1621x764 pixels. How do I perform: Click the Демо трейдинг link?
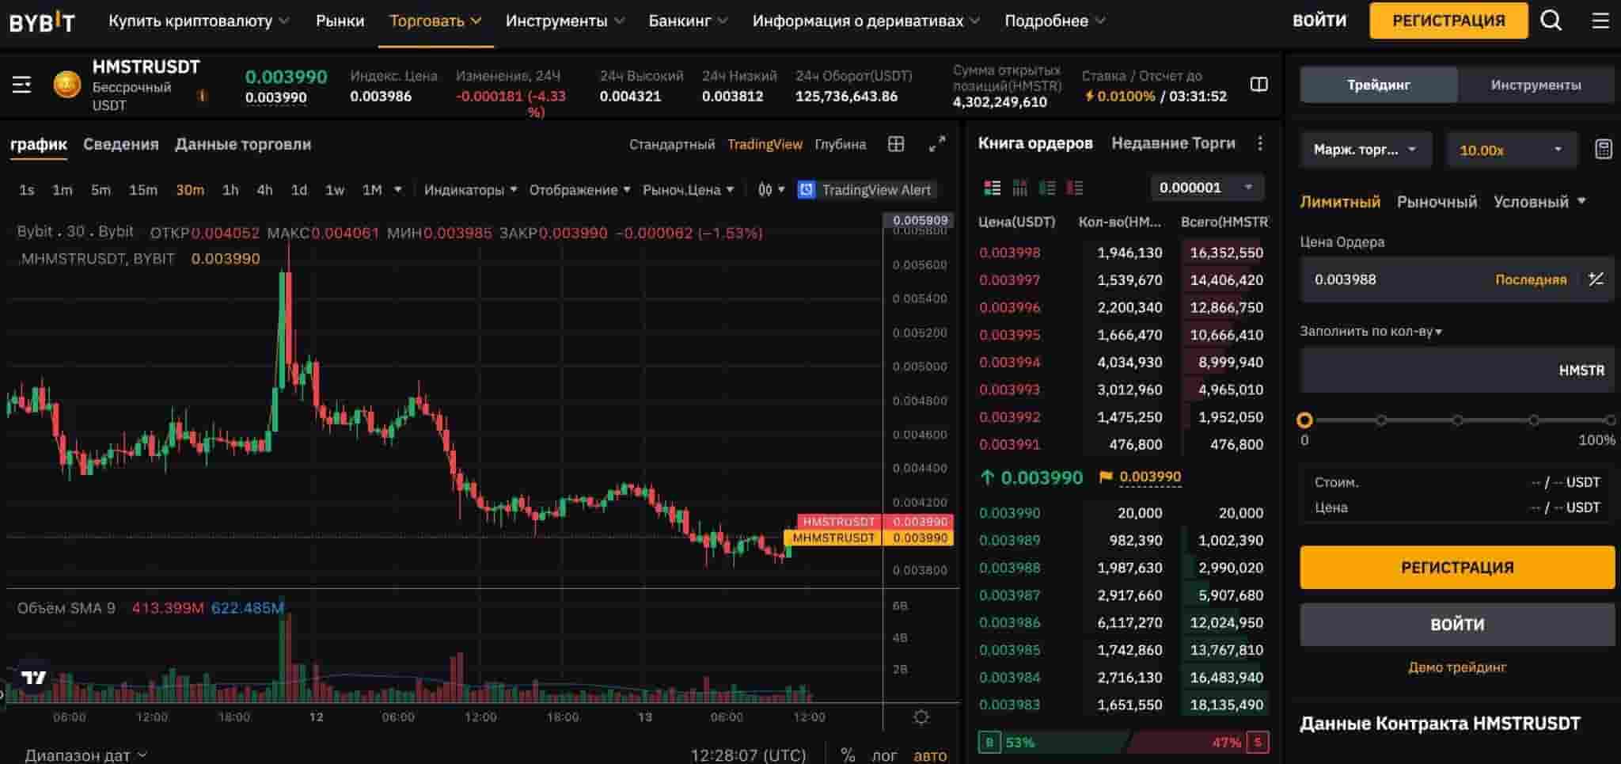tap(1457, 667)
